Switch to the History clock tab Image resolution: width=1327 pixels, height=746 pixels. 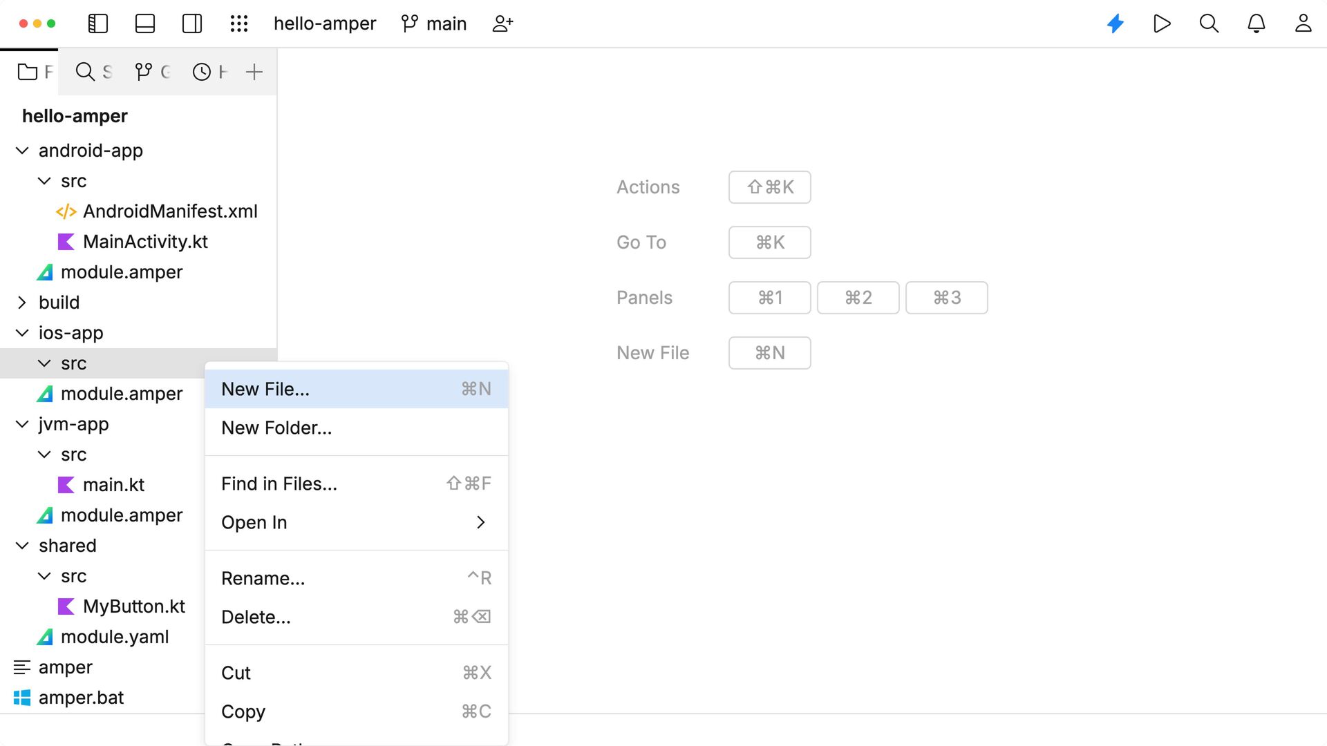tap(210, 72)
